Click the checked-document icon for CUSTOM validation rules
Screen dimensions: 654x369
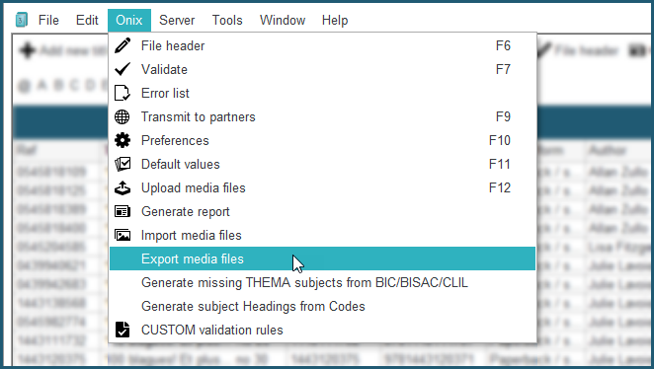coord(123,330)
